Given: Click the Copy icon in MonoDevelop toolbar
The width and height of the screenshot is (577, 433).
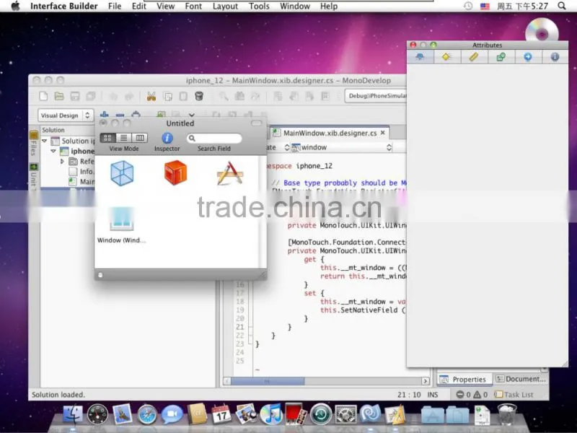Looking at the screenshot, I should click(168, 97).
